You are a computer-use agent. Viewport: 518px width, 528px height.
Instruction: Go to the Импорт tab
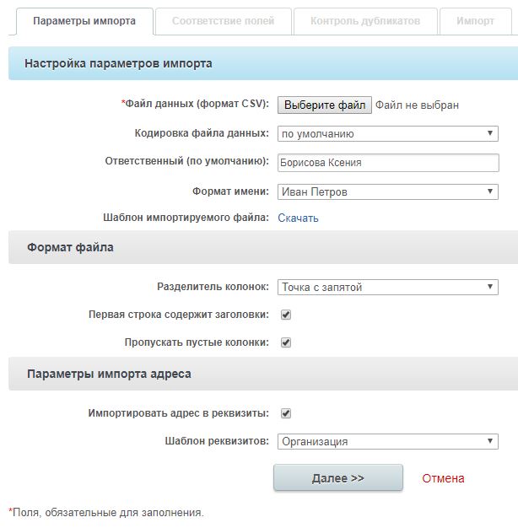coord(476,21)
